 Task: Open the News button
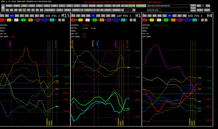(x=99, y=6)
